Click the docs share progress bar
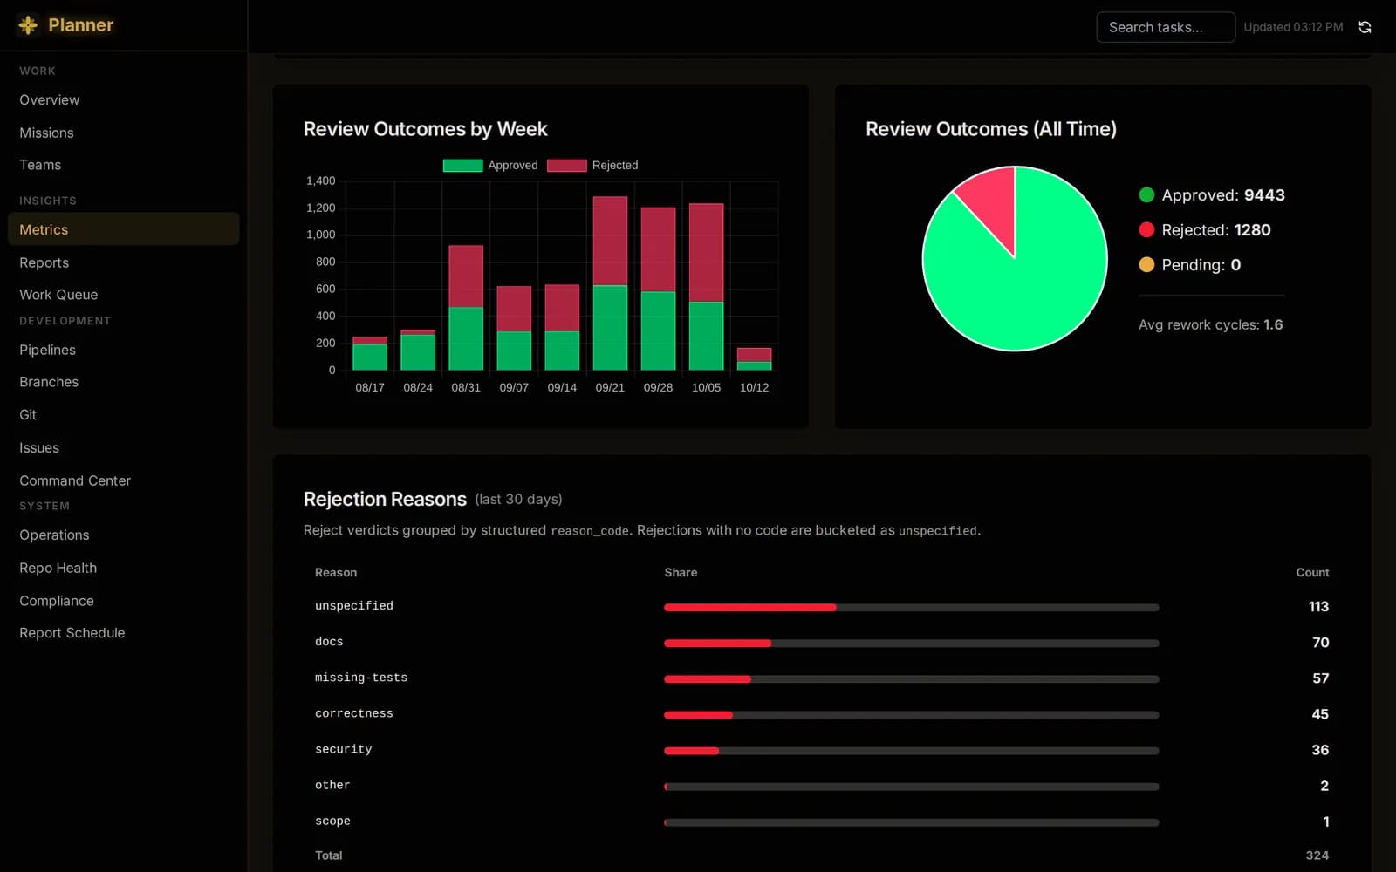 pyautogui.click(x=912, y=643)
